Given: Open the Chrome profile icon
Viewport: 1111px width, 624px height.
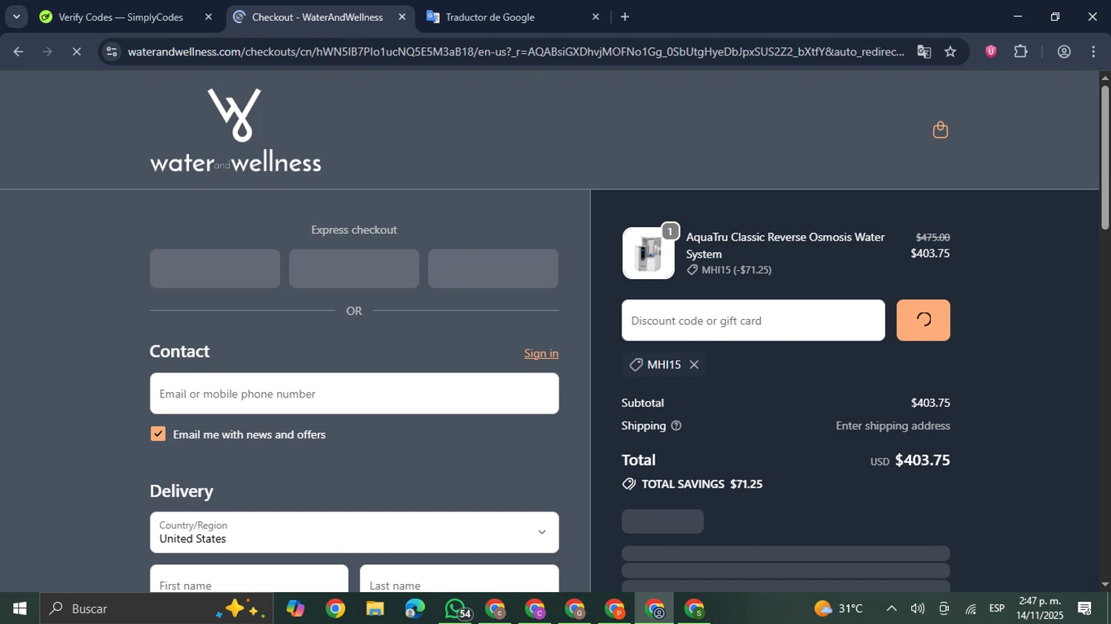Looking at the screenshot, I should [1064, 52].
